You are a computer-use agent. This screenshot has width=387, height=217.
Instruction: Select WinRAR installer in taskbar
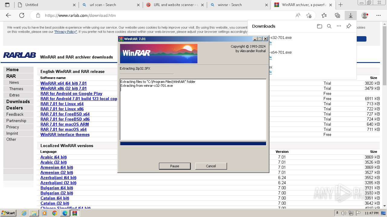point(75,213)
